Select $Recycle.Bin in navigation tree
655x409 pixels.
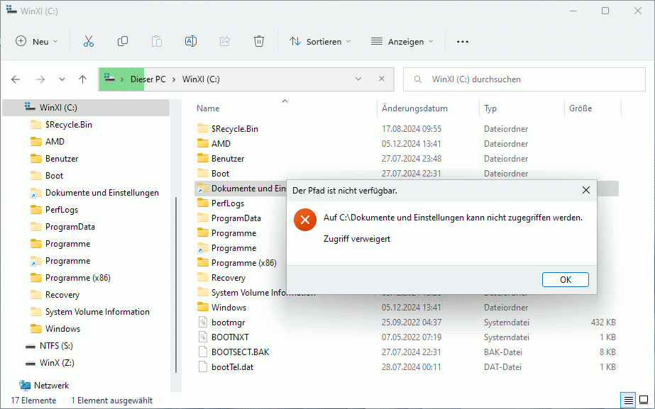tap(69, 125)
